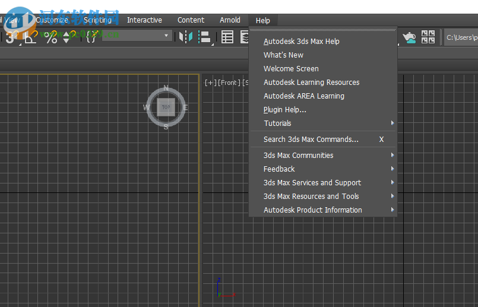Click Tutorials menu entry
This screenshot has height=307, width=478.
click(323, 124)
